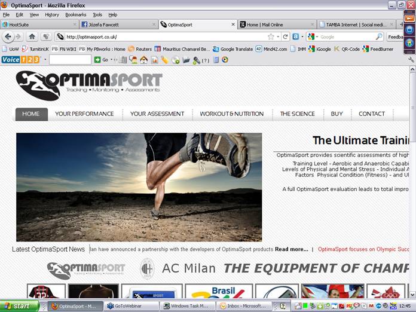Open the View menu
The height and width of the screenshot is (312, 416).
[x=34, y=15]
